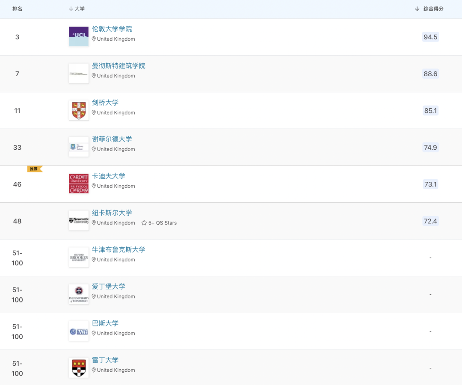Click rank 51-100 in the 巴斯大学 row
The image size is (462, 385).
[18, 332]
